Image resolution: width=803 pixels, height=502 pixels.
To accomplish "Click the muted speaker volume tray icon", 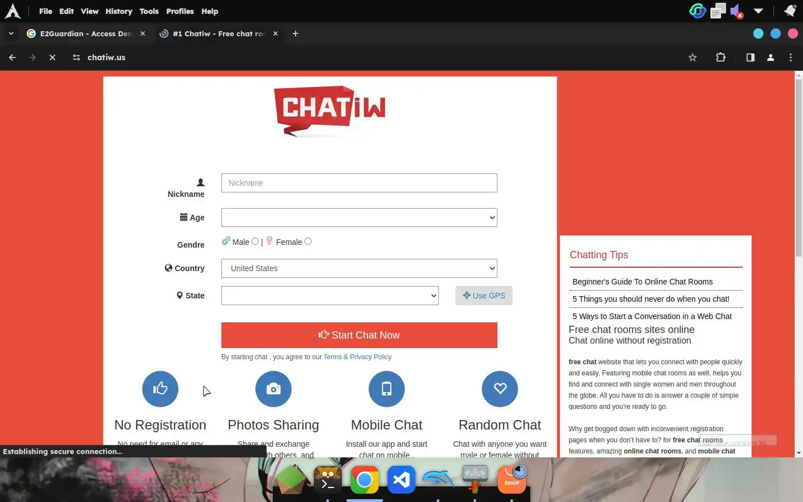I will [737, 11].
